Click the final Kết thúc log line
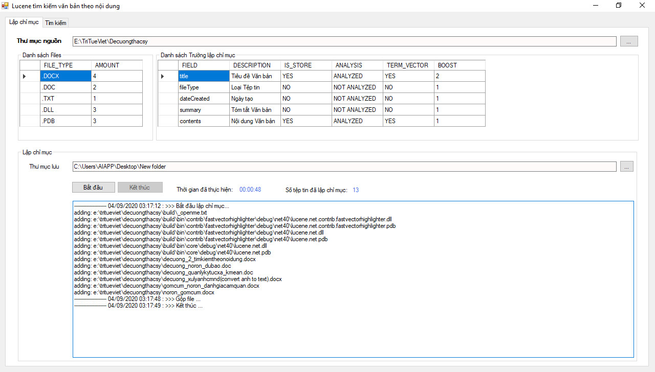 (x=138, y=306)
